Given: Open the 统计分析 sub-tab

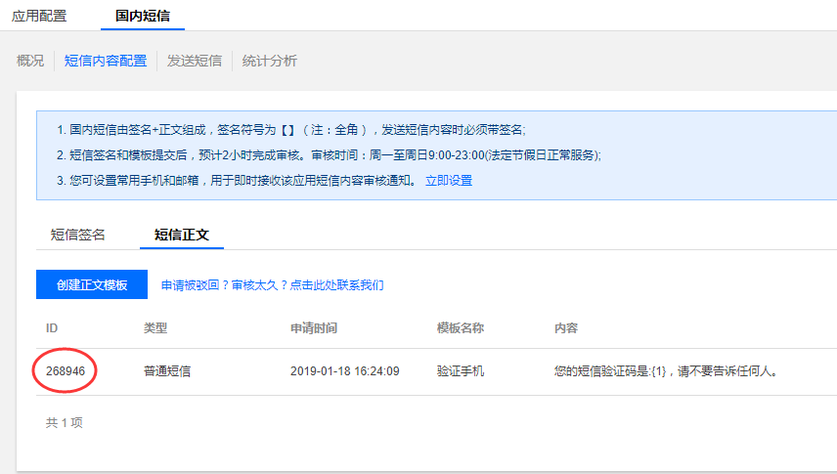Looking at the screenshot, I should 270,61.
